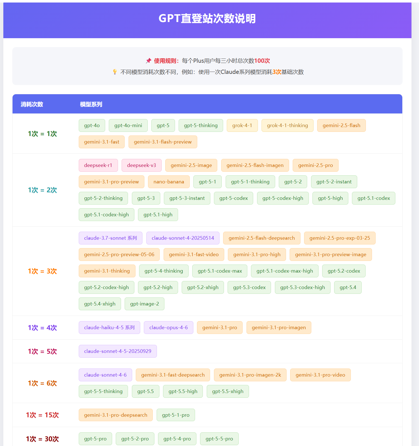Viewport: 419px width, 446px height.
Task: Click the grok-4-1-thinking tag
Action: tap(287, 125)
